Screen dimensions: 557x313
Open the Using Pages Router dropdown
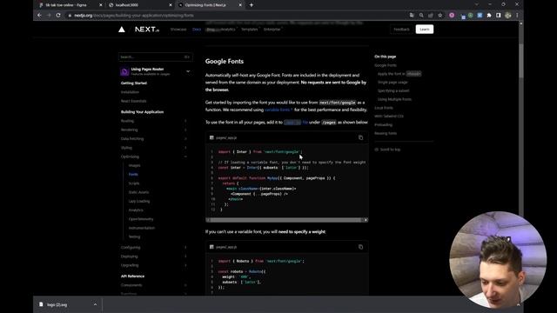coord(188,71)
